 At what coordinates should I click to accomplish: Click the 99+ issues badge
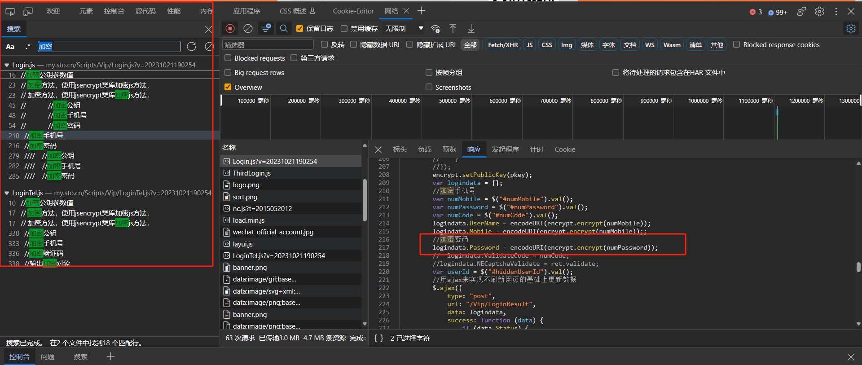(x=778, y=12)
